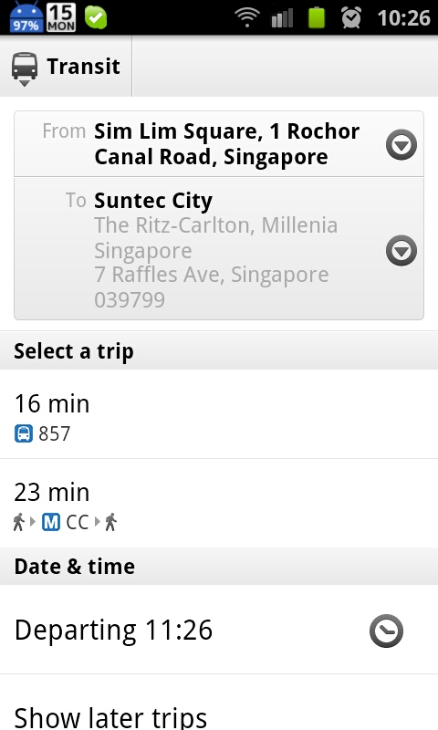438x730 pixels.
Task: Expand the From location dropdown arrow
Action: [x=401, y=144]
